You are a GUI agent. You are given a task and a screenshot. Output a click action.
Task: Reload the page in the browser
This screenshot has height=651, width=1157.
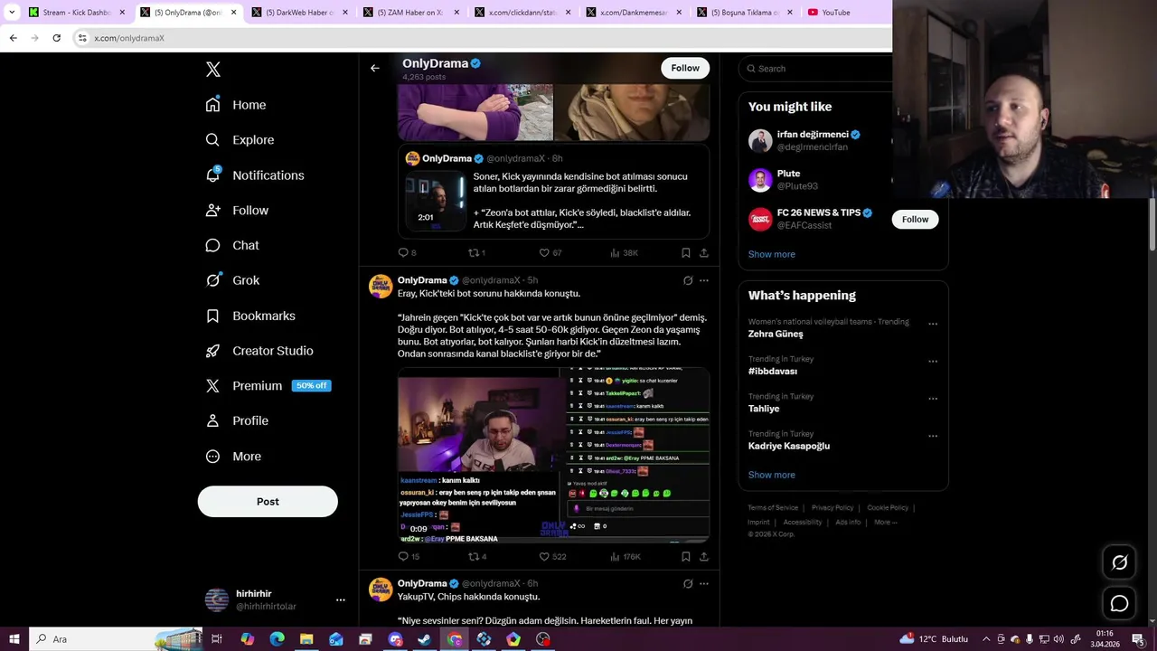(56, 38)
